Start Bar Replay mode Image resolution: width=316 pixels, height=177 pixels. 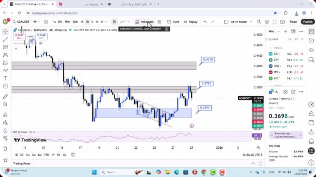(x=190, y=22)
